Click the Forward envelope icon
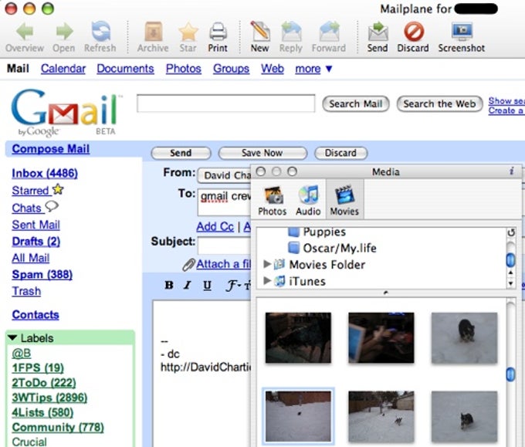 (329, 31)
